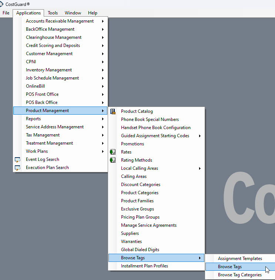
Task: Expand the Work Plans submenu
Action: tap(60, 151)
